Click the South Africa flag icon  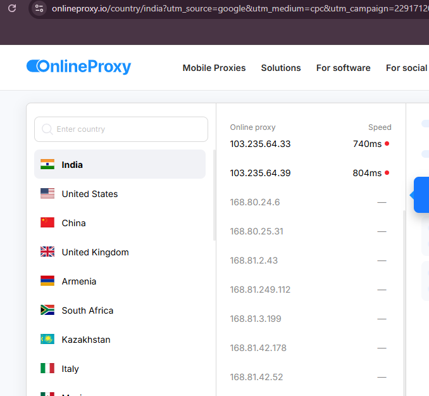(47, 310)
